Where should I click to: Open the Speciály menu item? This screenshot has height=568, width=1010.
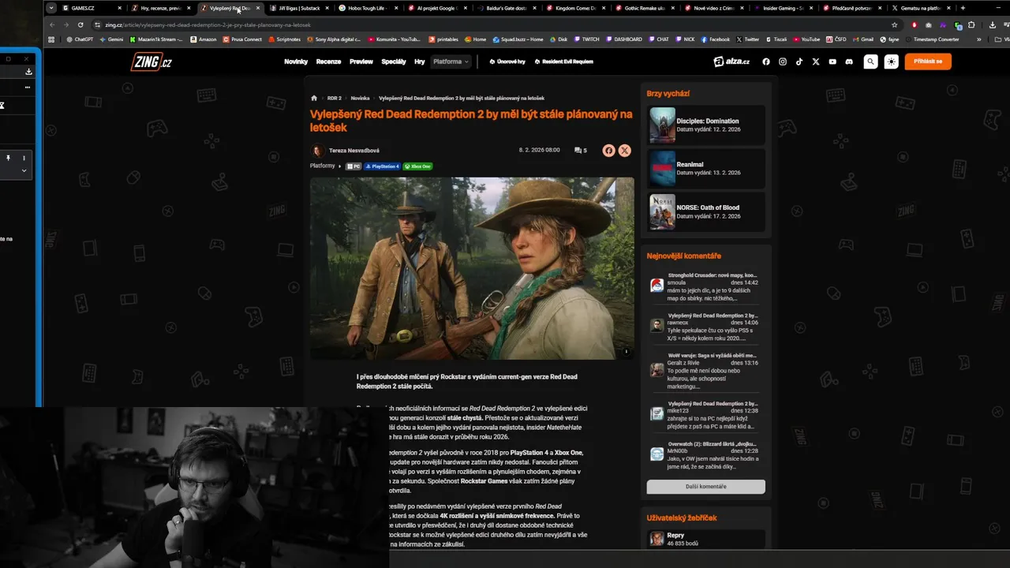[394, 62]
